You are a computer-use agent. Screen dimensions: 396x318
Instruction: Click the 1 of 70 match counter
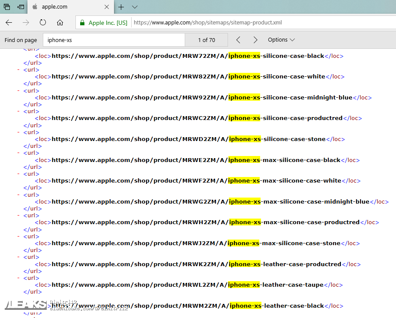point(206,40)
